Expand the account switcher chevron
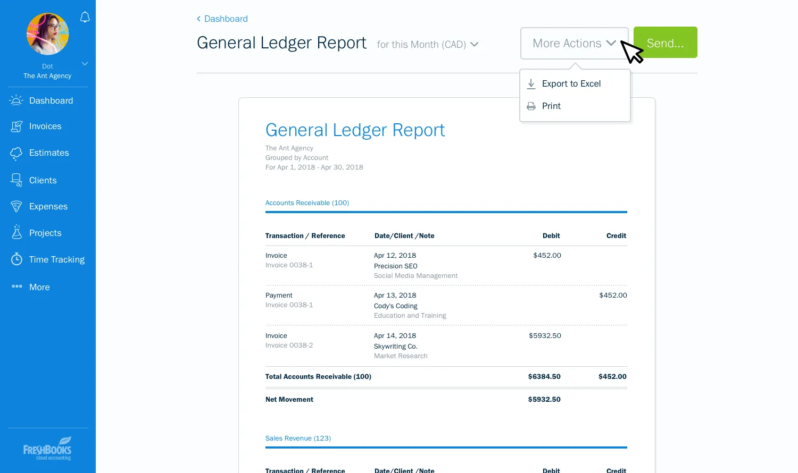The height and width of the screenshot is (473, 798). coord(85,64)
